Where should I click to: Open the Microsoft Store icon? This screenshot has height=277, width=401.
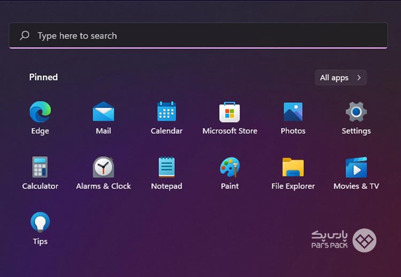pos(230,112)
